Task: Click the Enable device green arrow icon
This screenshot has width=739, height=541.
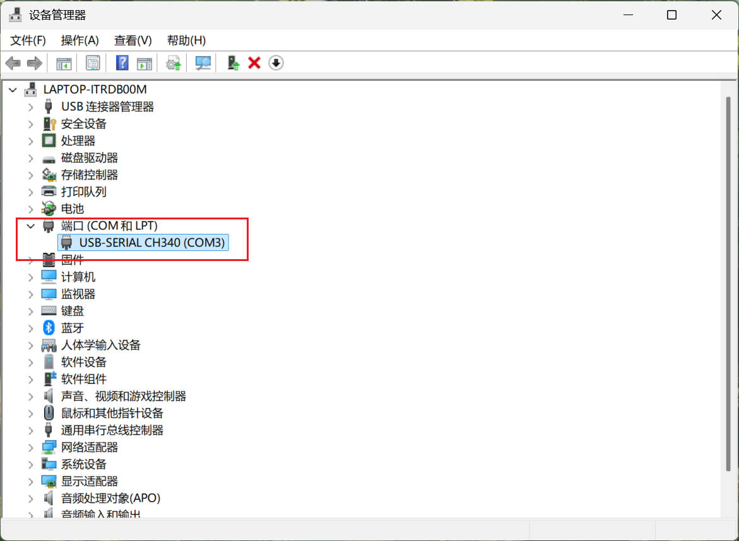Action: click(x=233, y=63)
